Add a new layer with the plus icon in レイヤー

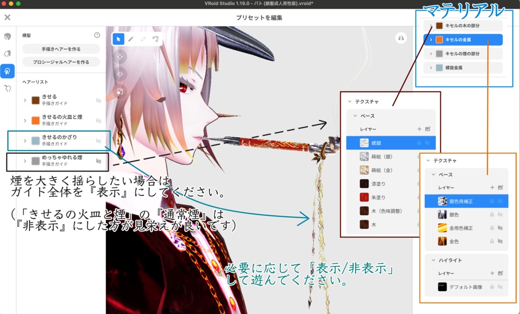(419, 129)
